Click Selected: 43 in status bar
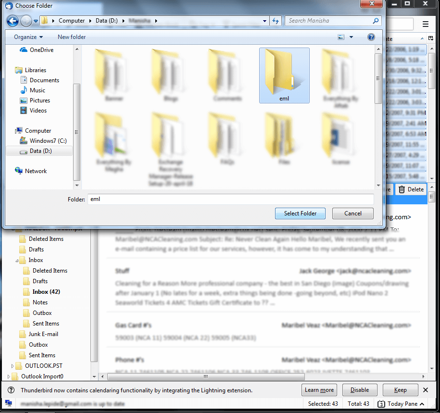Screen dimensions: 440x413 click(323, 404)
